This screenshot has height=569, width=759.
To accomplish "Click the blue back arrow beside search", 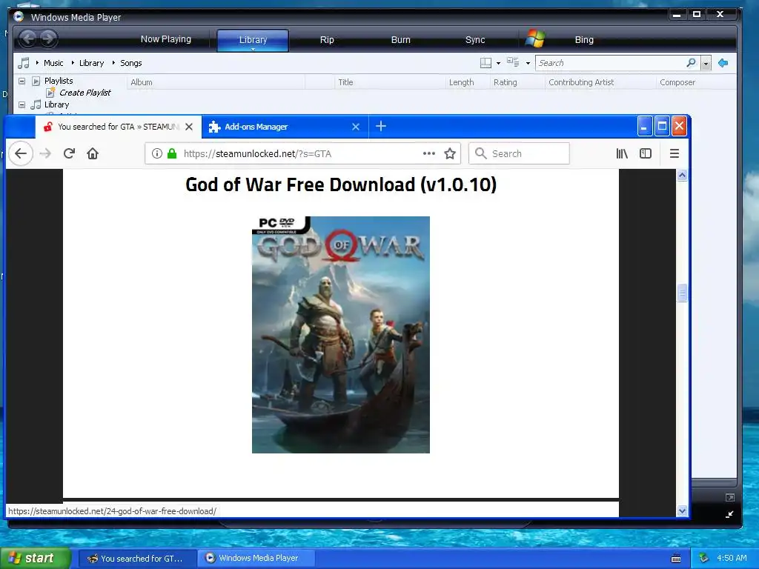I will (723, 63).
